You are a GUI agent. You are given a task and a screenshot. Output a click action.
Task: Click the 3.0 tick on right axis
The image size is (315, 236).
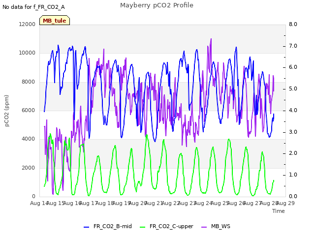tap(293, 132)
